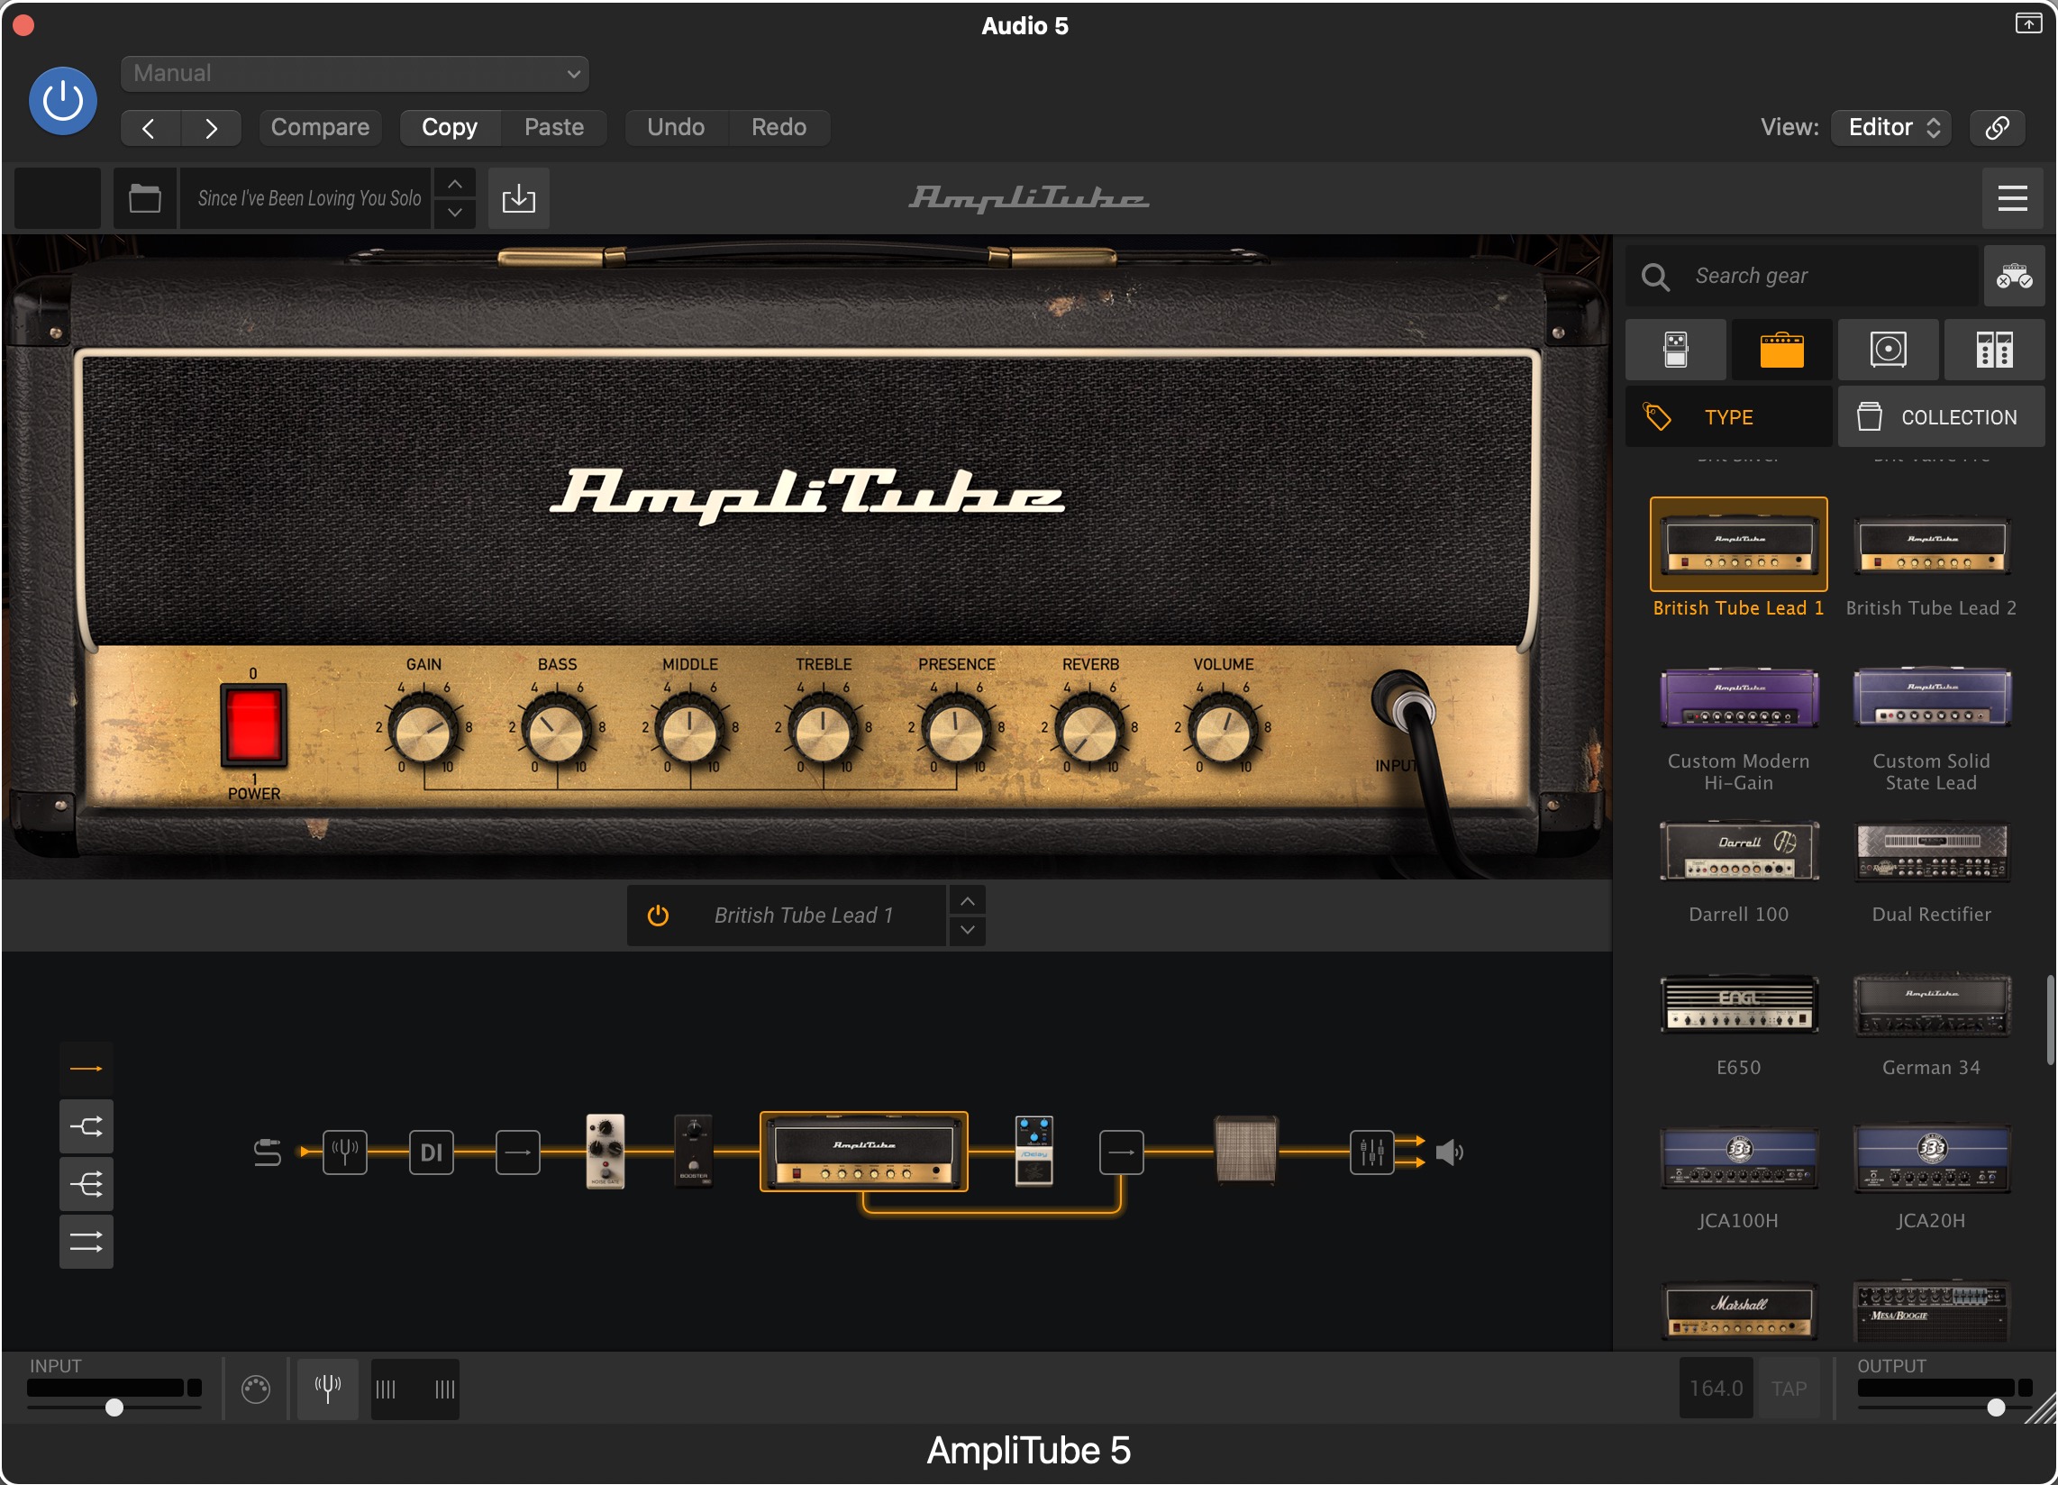Click the Redo button
The height and width of the screenshot is (1485, 2058).
[779, 128]
